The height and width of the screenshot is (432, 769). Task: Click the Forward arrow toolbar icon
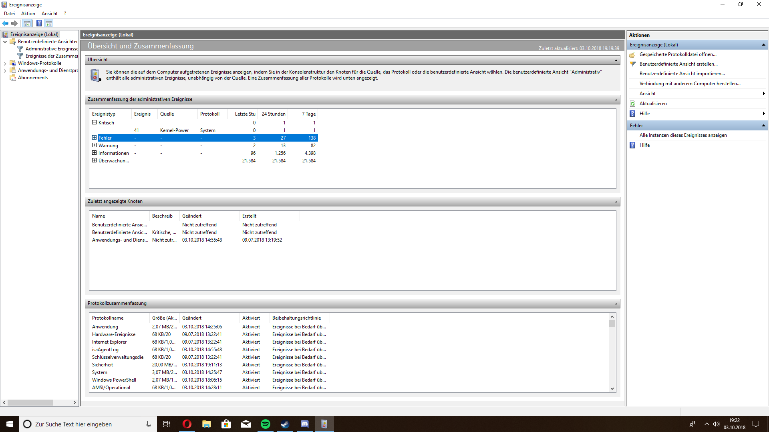point(14,23)
